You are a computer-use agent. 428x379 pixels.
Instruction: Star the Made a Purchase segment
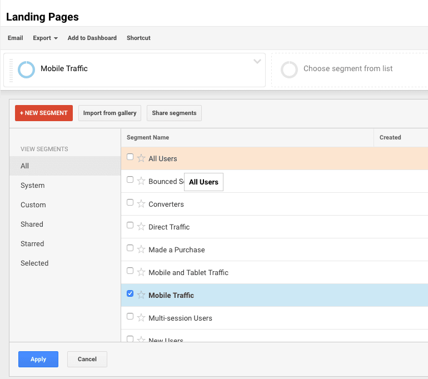pos(141,250)
